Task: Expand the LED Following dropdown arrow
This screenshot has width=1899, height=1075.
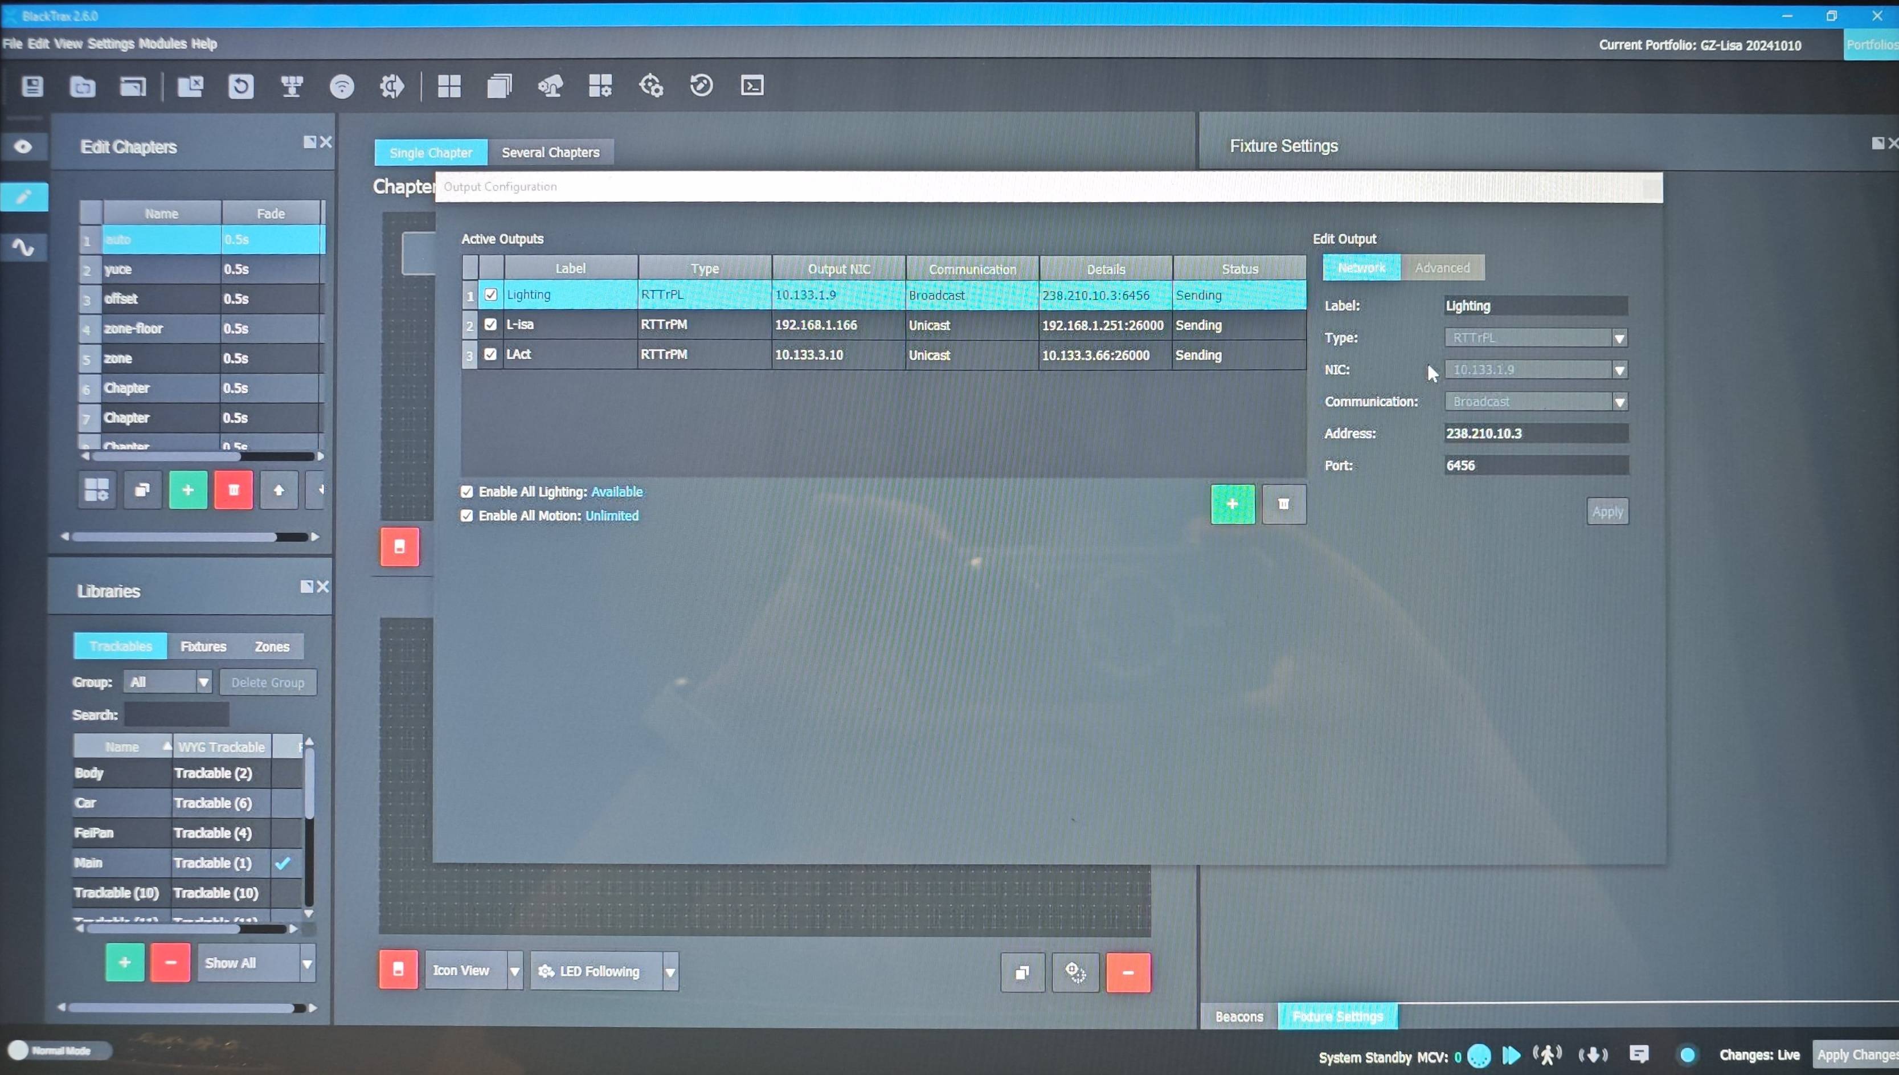Action: [669, 972]
